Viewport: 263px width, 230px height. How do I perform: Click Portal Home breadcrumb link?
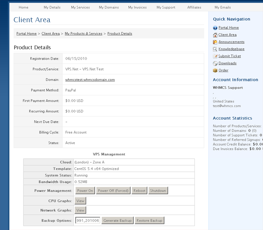(26, 34)
